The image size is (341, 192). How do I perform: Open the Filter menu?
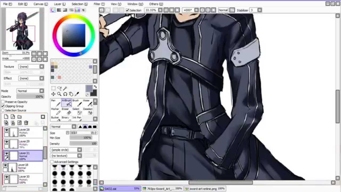99,4
